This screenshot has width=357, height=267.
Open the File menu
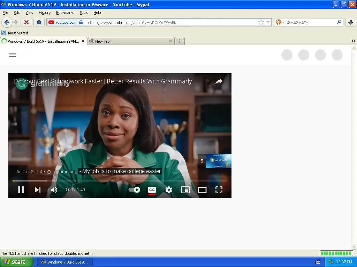click(x=5, y=13)
